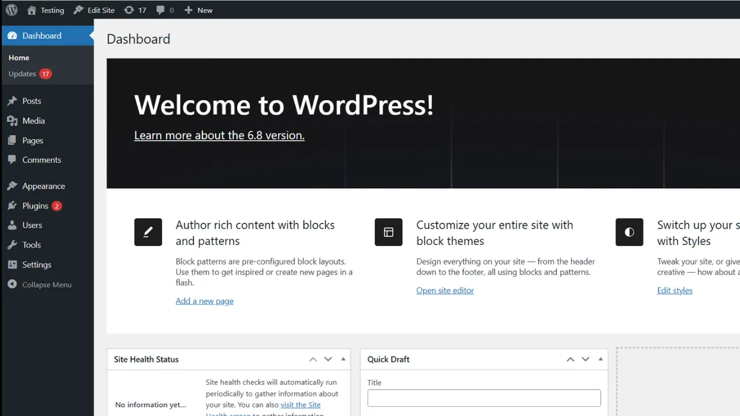This screenshot has width=740, height=416.
Task: Open Pages in sidebar
Action: pyautogui.click(x=33, y=140)
